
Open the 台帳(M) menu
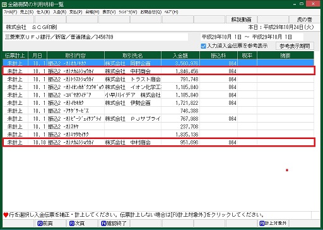(x=92, y=12)
